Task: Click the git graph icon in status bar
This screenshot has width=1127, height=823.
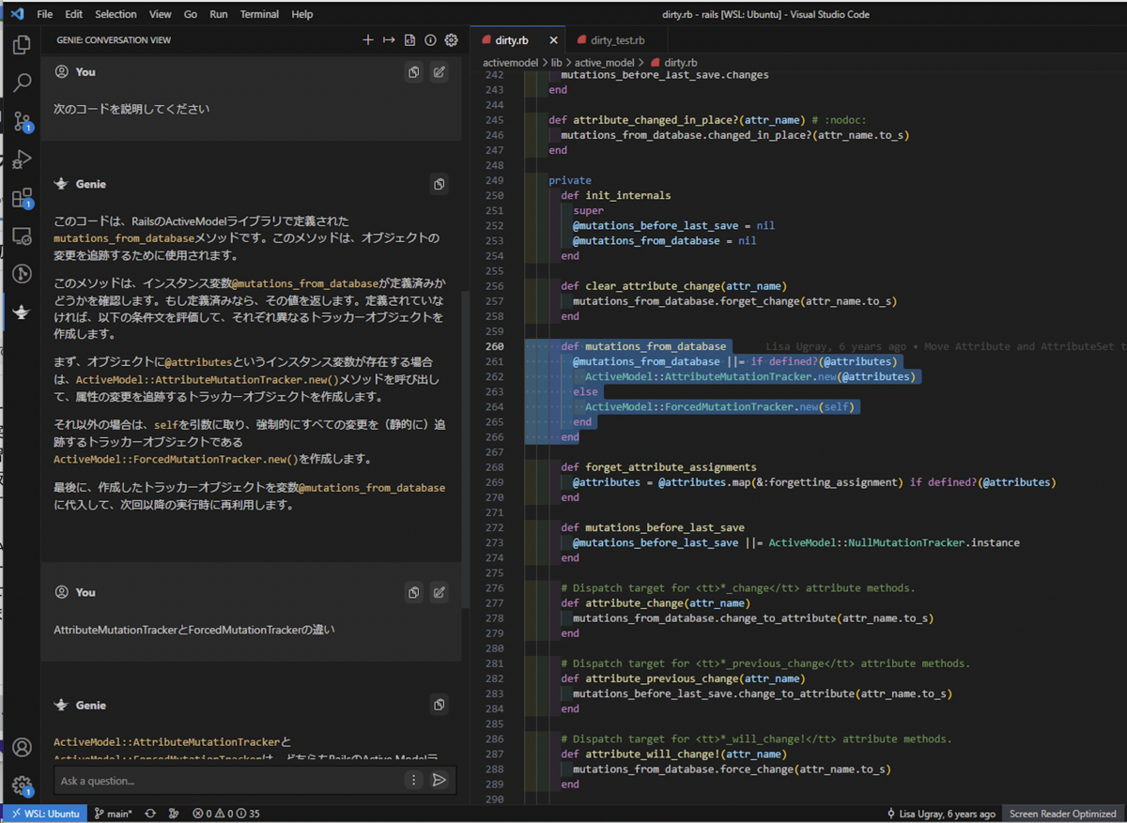Action: pyautogui.click(x=174, y=814)
